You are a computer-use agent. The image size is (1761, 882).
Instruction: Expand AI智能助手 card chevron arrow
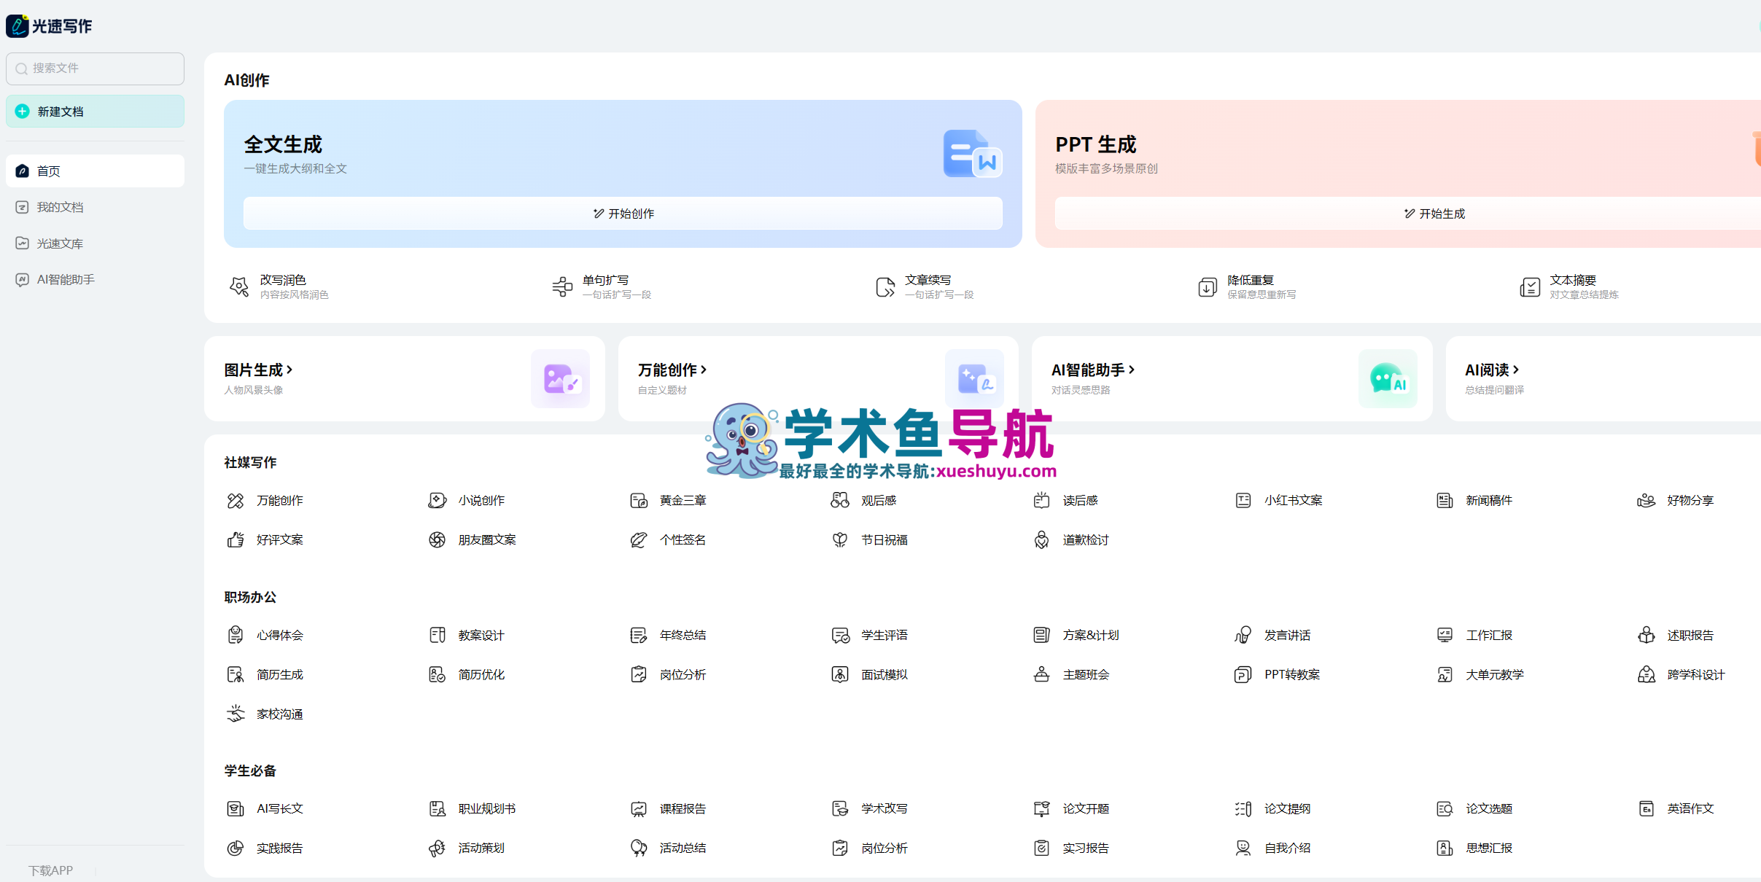tap(1132, 370)
